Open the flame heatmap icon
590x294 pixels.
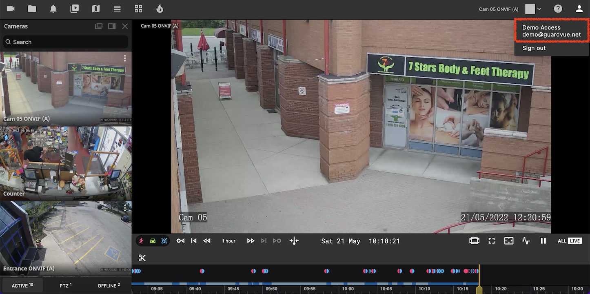click(160, 9)
